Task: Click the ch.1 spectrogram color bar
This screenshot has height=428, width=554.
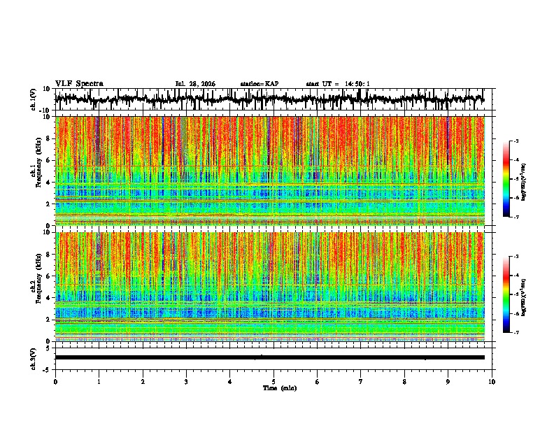Action: (506, 179)
